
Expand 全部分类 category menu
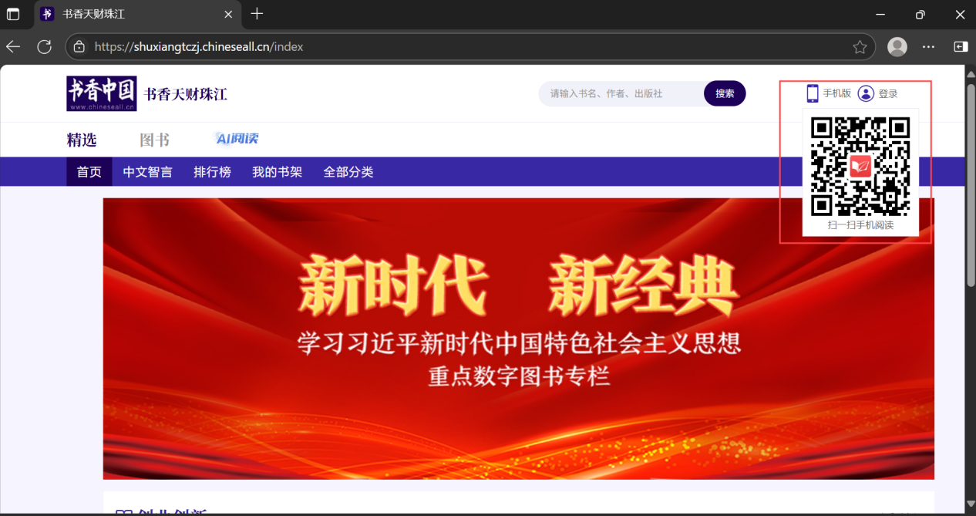coord(348,172)
